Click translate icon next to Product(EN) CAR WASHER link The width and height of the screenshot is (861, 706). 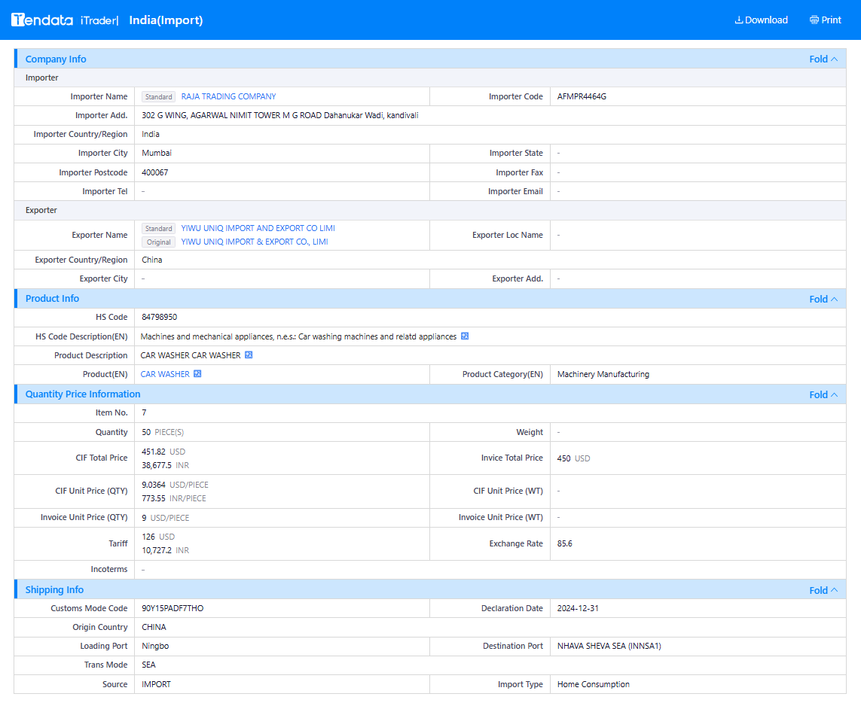coord(197,373)
